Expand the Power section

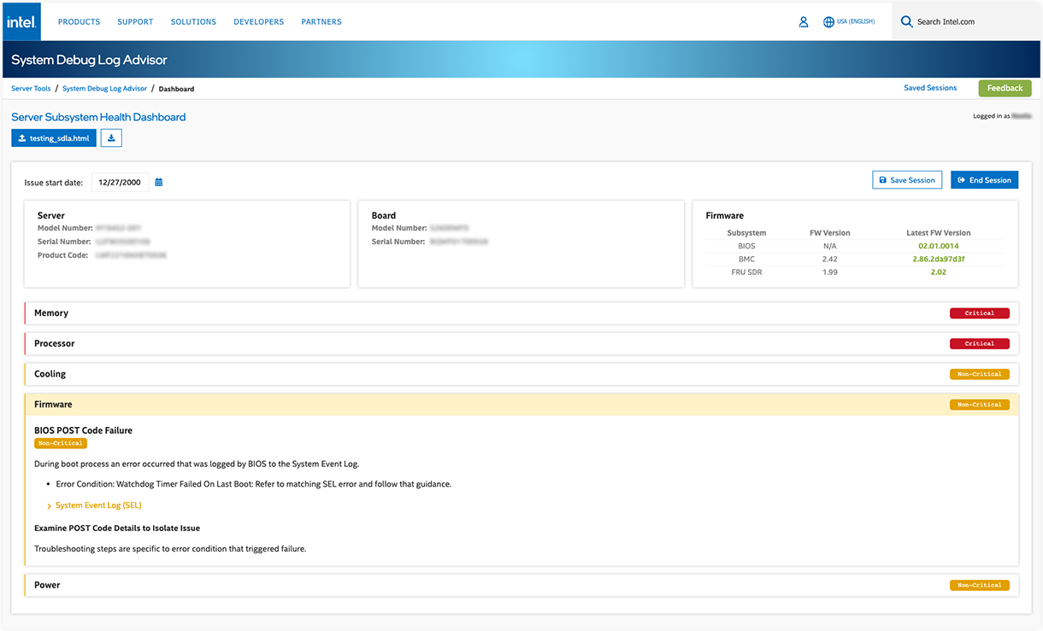(521, 585)
